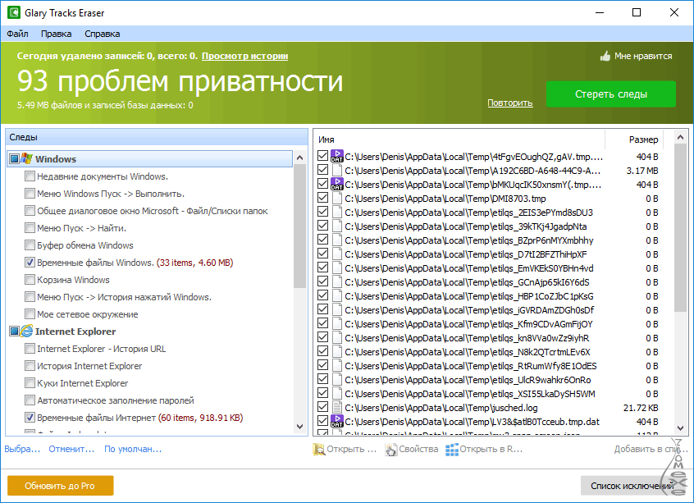The width and height of the screenshot is (694, 503).
Task: Click the Windows flag icon in the tree
Action: click(x=26, y=158)
